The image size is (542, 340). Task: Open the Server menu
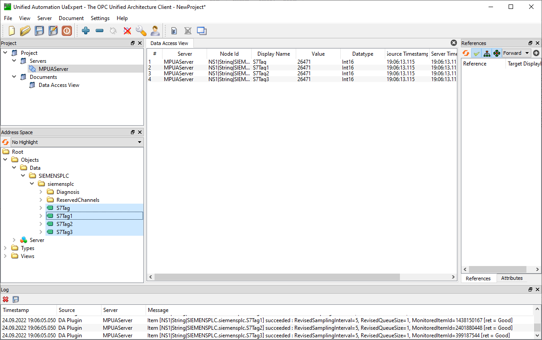click(x=45, y=18)
